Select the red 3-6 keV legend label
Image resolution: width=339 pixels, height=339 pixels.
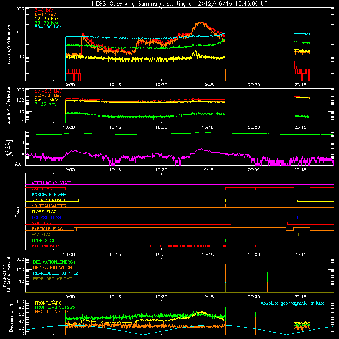click(44, 10)
